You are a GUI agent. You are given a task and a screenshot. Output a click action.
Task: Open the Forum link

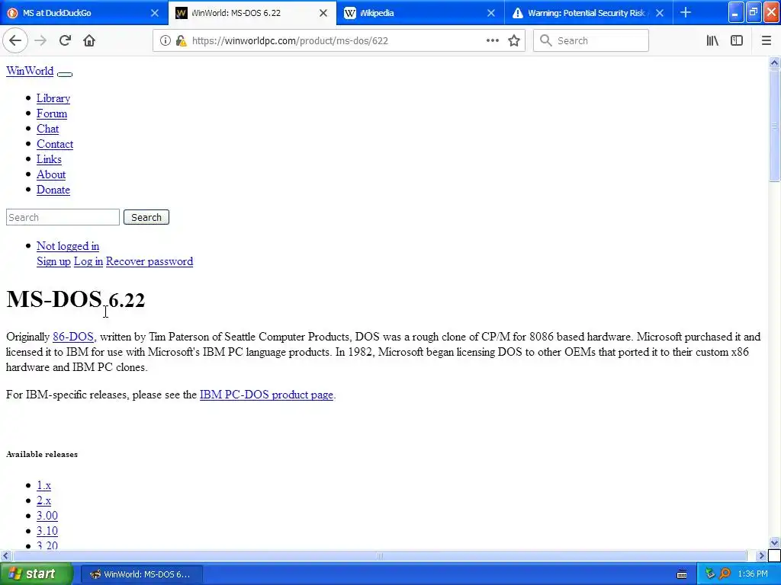pyautogui.click(x=52, y=113)
